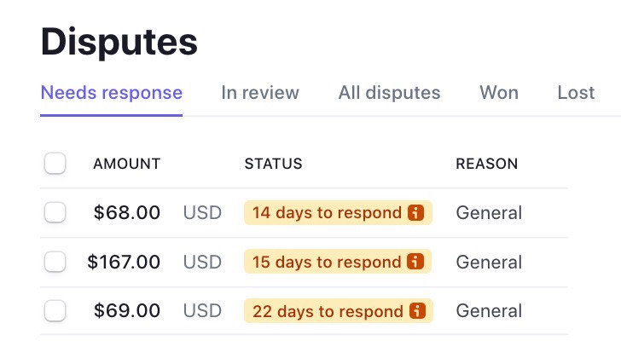
Task: Sort by the AMOUNT column header
Action: [x=127, y=164]
